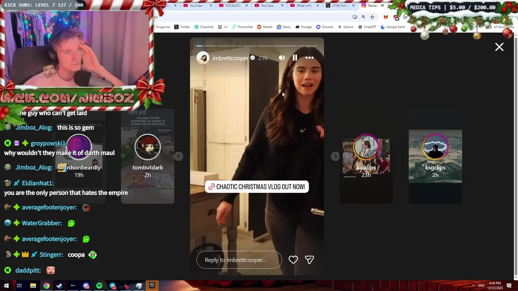Open the Chaotic Christmas Vlog link sticker

click(257, 187)
